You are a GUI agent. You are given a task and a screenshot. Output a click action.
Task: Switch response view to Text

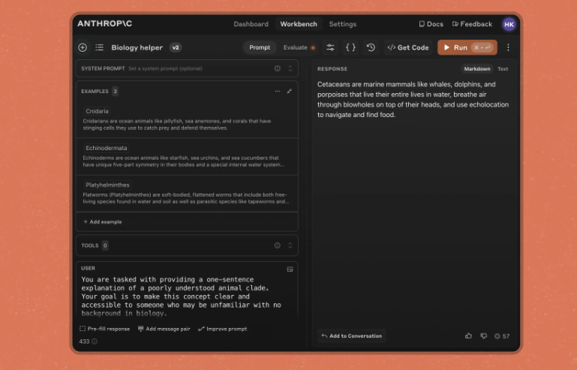click(x=503, y=69)
